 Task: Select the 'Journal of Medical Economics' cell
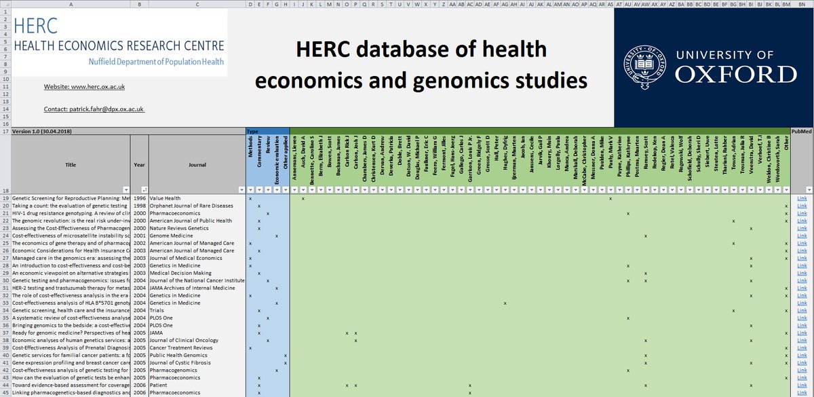click(x=197, y=258)
